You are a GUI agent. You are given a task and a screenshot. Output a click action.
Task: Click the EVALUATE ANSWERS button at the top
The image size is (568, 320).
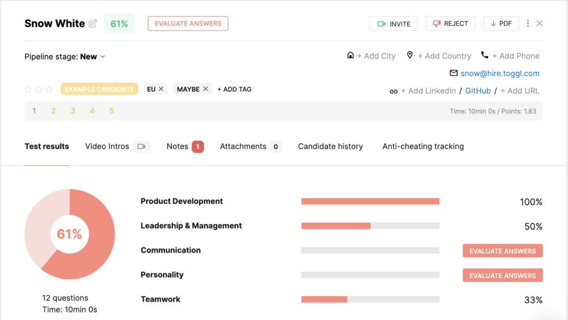coord(187,23)
